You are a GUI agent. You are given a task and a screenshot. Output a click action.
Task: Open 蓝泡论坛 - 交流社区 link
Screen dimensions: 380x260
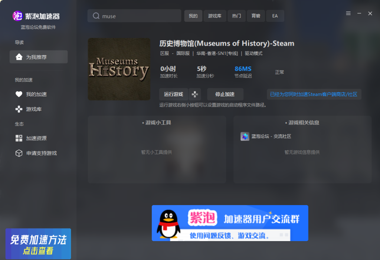tap(271, 136)
